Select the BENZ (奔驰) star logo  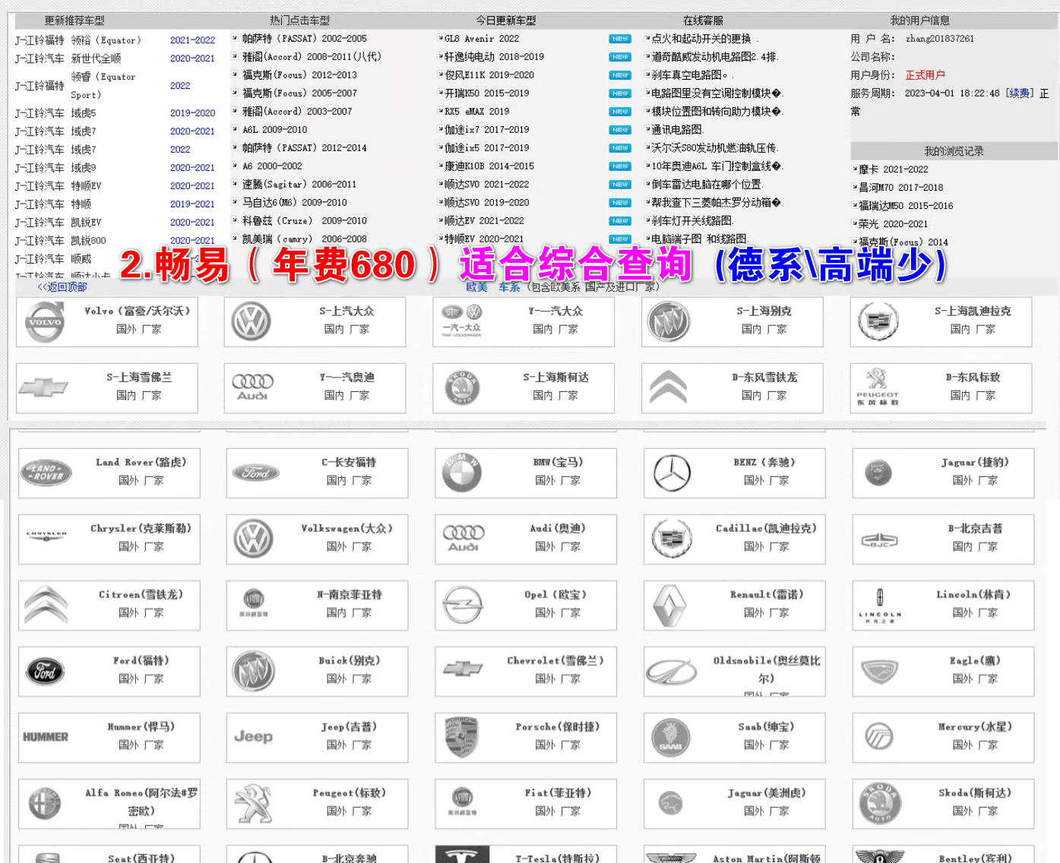click(x=672, y=473)
